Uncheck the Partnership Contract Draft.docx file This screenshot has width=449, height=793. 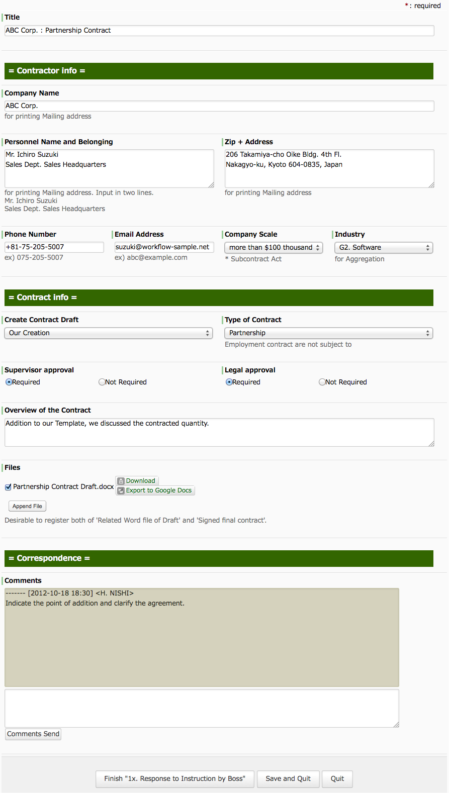[x=8, y=486]
